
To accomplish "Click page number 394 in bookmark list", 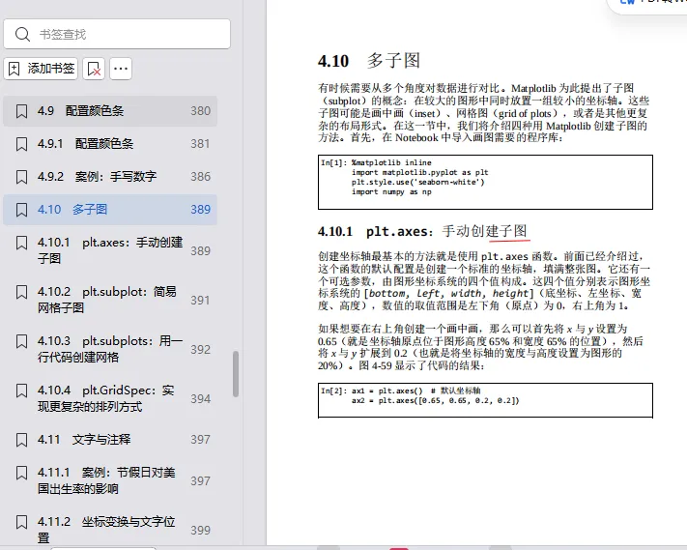I will (201, 399).
